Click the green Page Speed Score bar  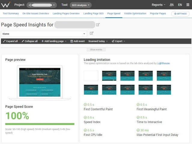pyautogui.click(x=40, y=124)
